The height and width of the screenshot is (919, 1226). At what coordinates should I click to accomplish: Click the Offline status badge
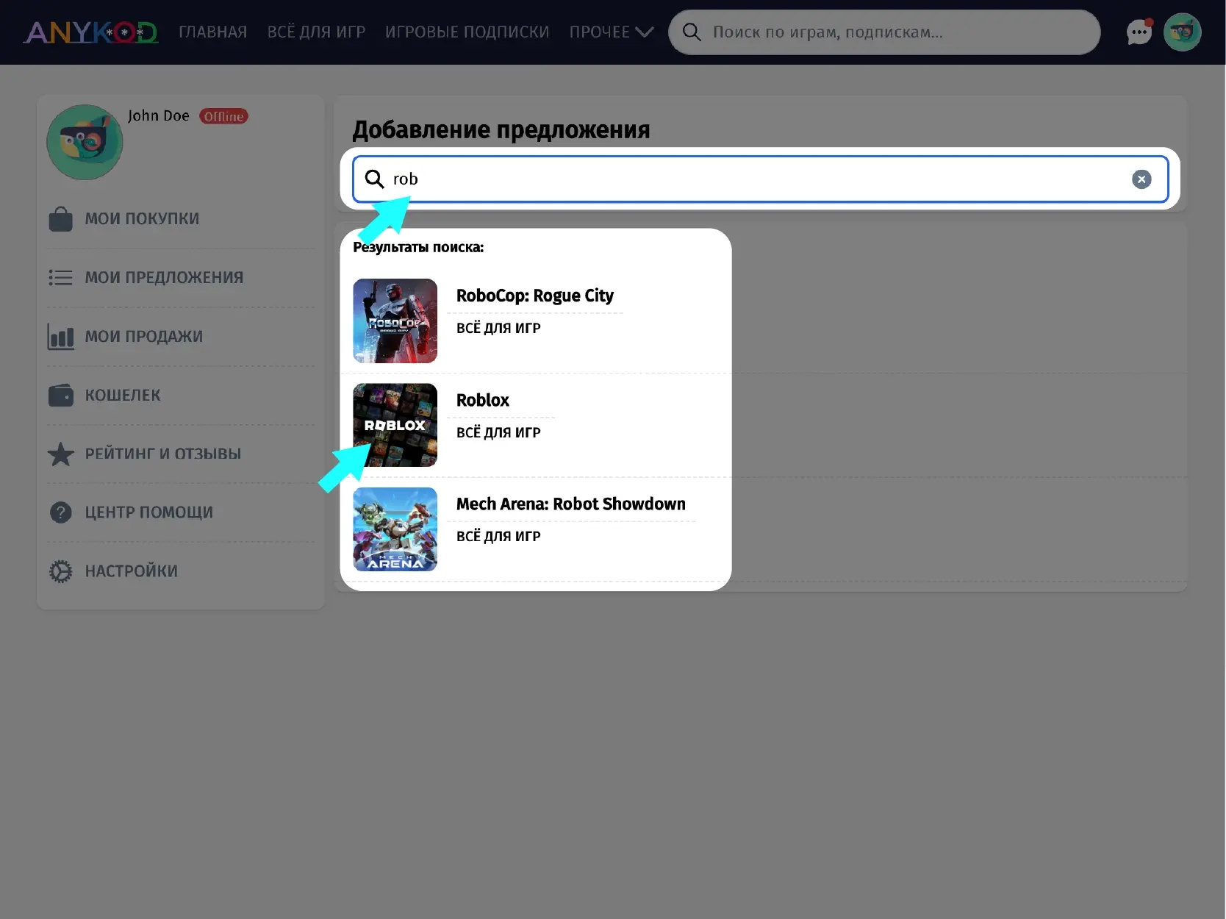[223, 116]
